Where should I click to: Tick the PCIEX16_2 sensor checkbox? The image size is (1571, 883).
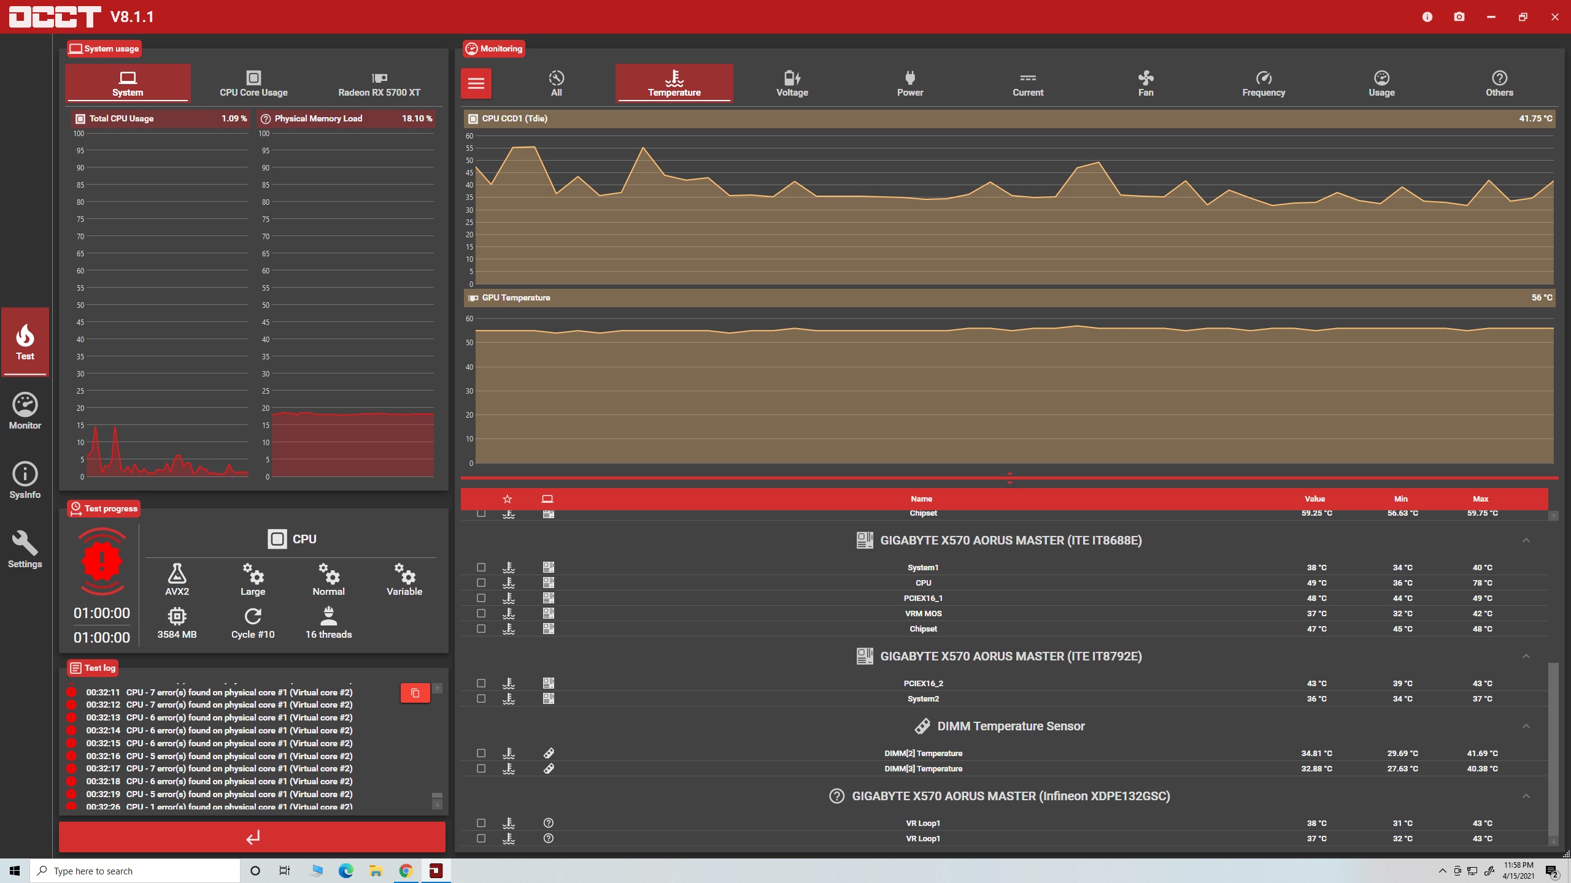[x=481, y=683]
